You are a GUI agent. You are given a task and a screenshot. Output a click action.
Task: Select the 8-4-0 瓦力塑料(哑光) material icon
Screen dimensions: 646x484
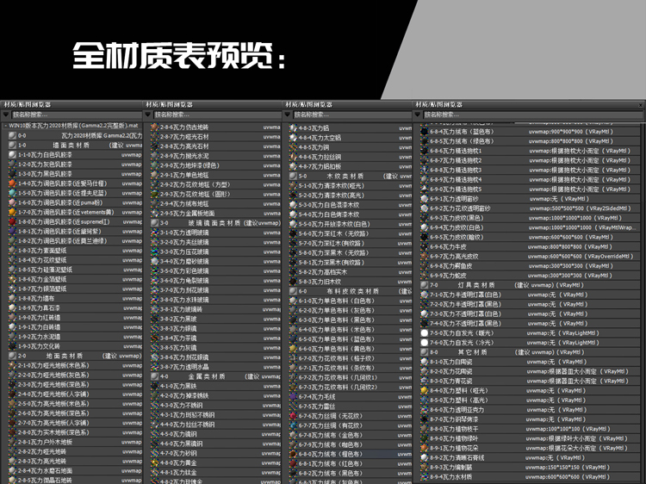pyautogui.click(x=425, y=389)
